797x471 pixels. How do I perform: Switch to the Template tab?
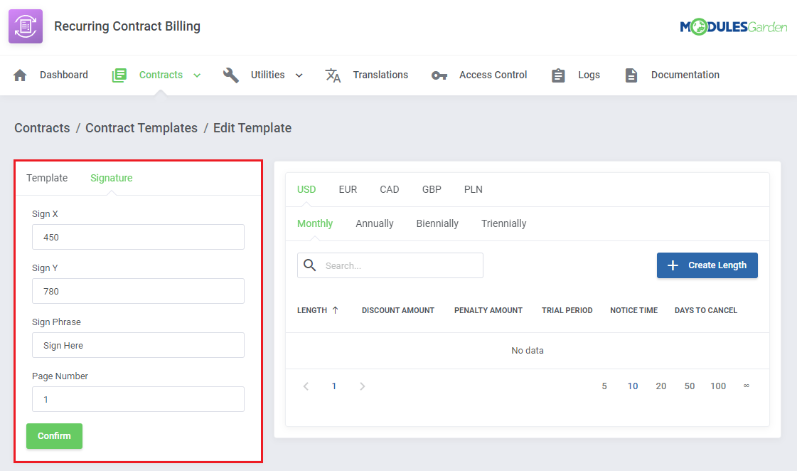click(x=47, y=178)
